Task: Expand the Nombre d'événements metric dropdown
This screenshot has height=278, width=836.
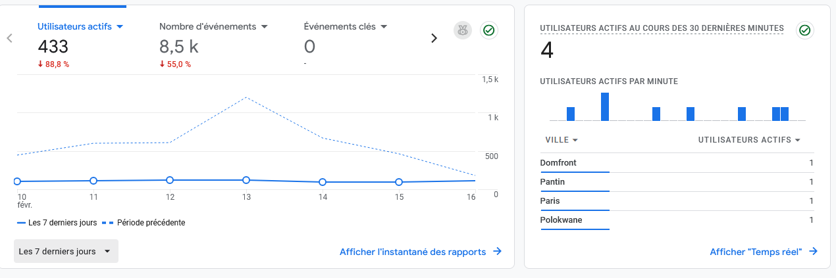Action: click(x=265, y=27)
